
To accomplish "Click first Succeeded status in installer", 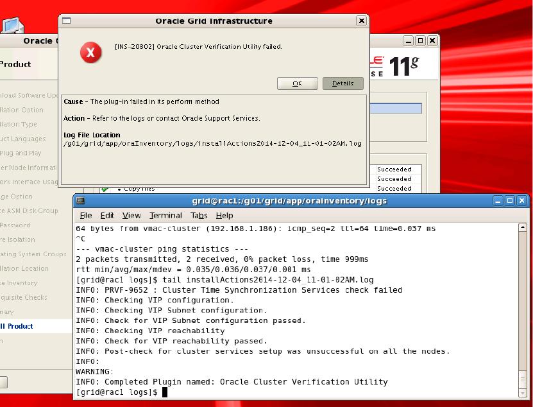I will [394, 169].
